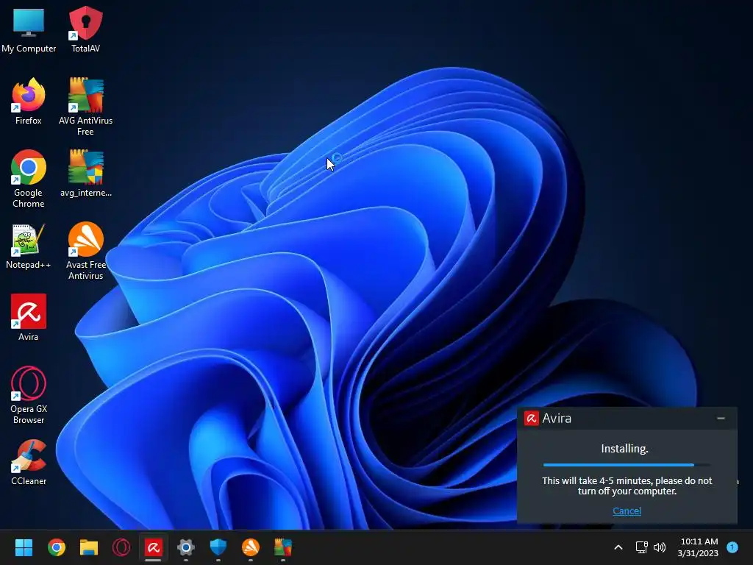The height and width of the screenshot is (565, 753).
Task: Select the Google Chrome desktop shortcut
Action: coord(29,179)
